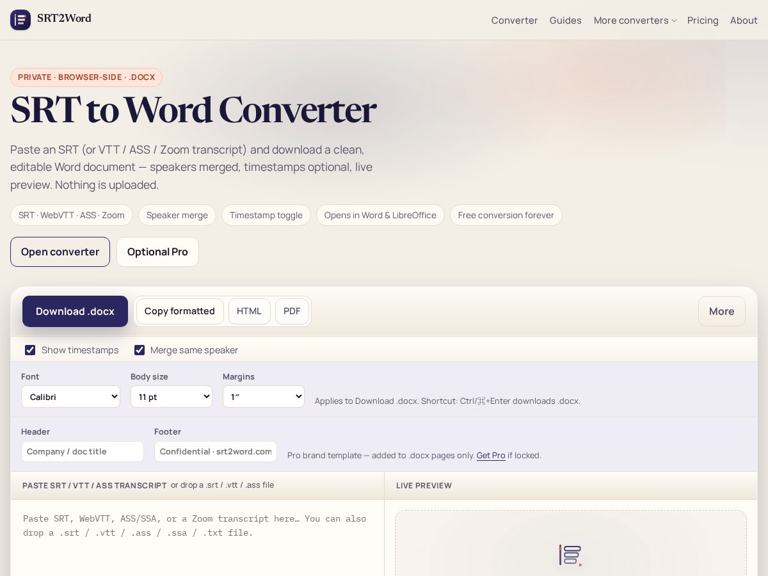The image size is (768, 576).
Task: Click the 'SRT to Word Converter' heading
Action: coord(193,110)
